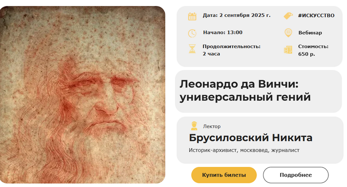The height and width of the screenshot is (187, 347).
Task: Buy tickets with Купить билеты button
Action: point(224,175)
